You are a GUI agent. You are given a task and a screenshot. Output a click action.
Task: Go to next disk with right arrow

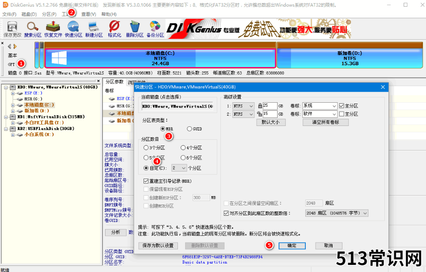(x=15, y=46)
